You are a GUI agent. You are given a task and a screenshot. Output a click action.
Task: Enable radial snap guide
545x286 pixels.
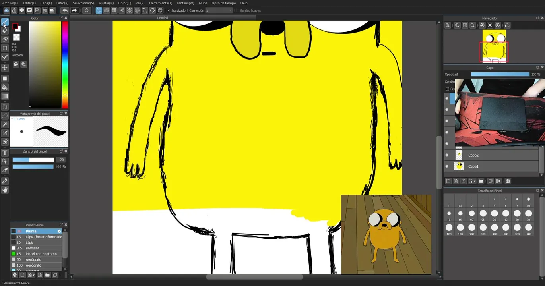[130, 10]
